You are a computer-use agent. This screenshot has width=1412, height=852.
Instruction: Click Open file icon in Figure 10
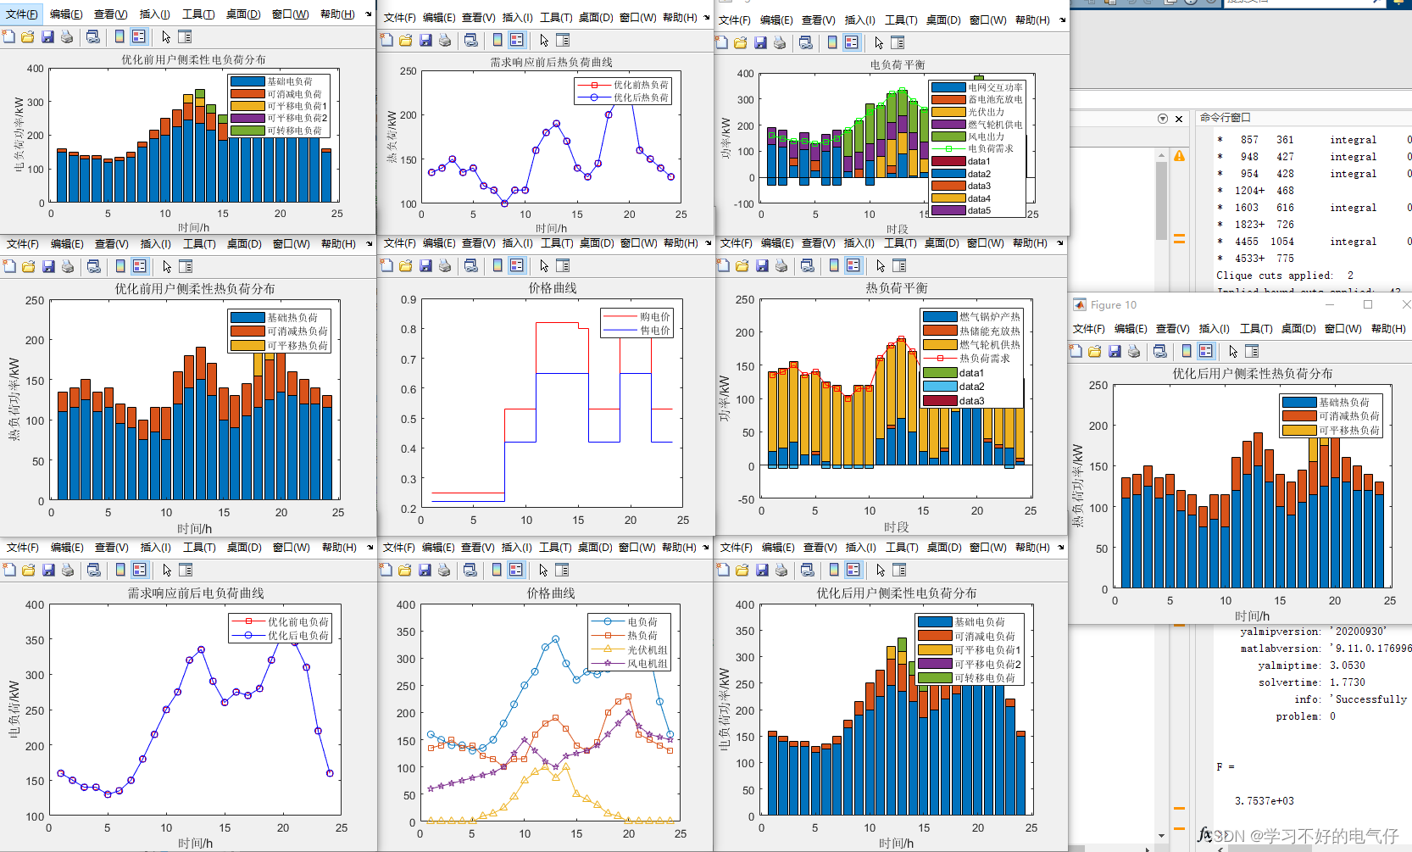pos(1095,351)
